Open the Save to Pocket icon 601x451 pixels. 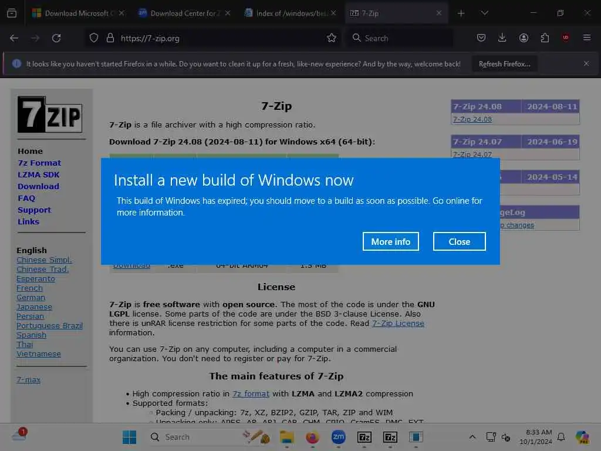click(x=481, y=38)
